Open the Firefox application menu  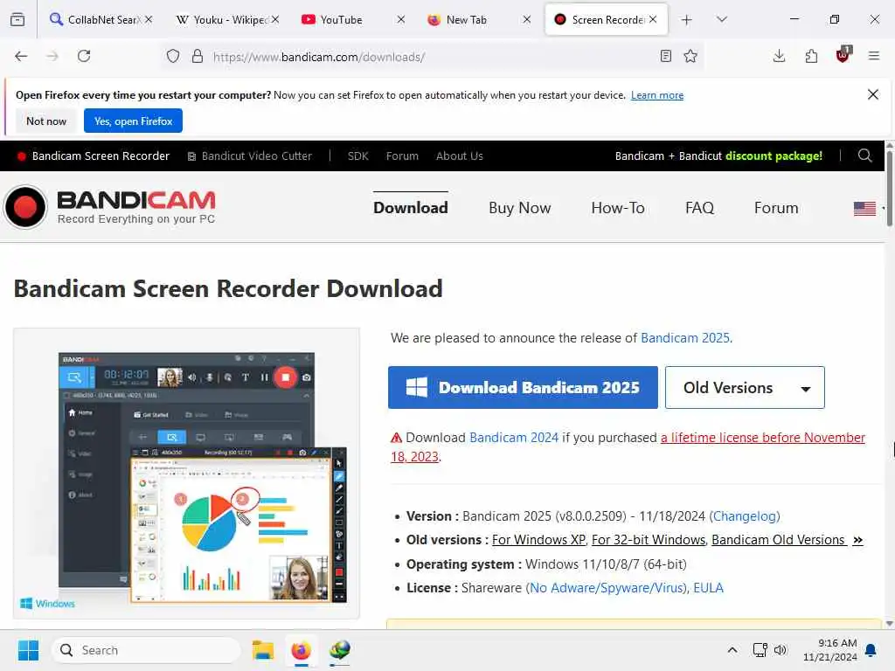[874, 56]
